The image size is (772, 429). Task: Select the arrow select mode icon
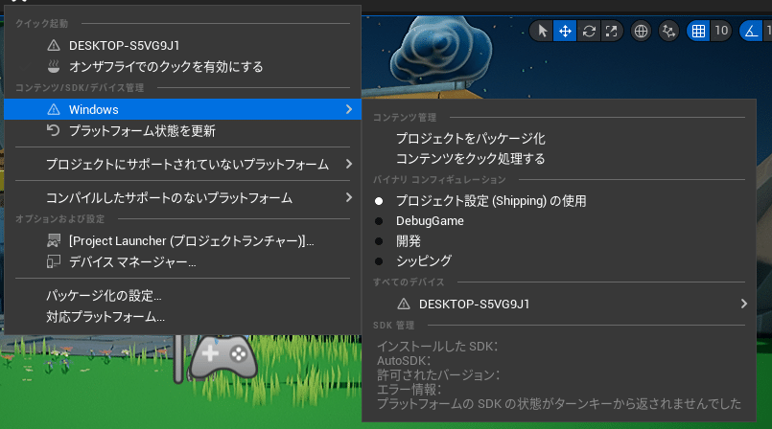[x=542, y=31]
